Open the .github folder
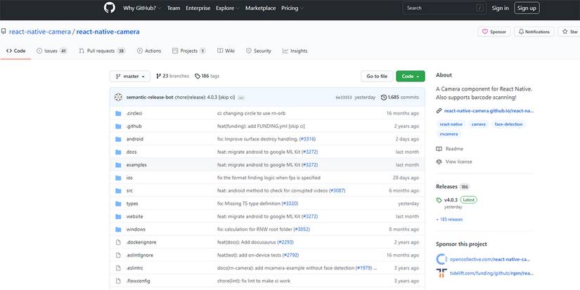 [134, 126]
